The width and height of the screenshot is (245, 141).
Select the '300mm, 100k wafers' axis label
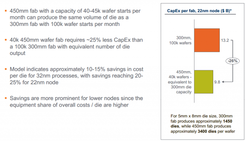(x=180, y=40)
